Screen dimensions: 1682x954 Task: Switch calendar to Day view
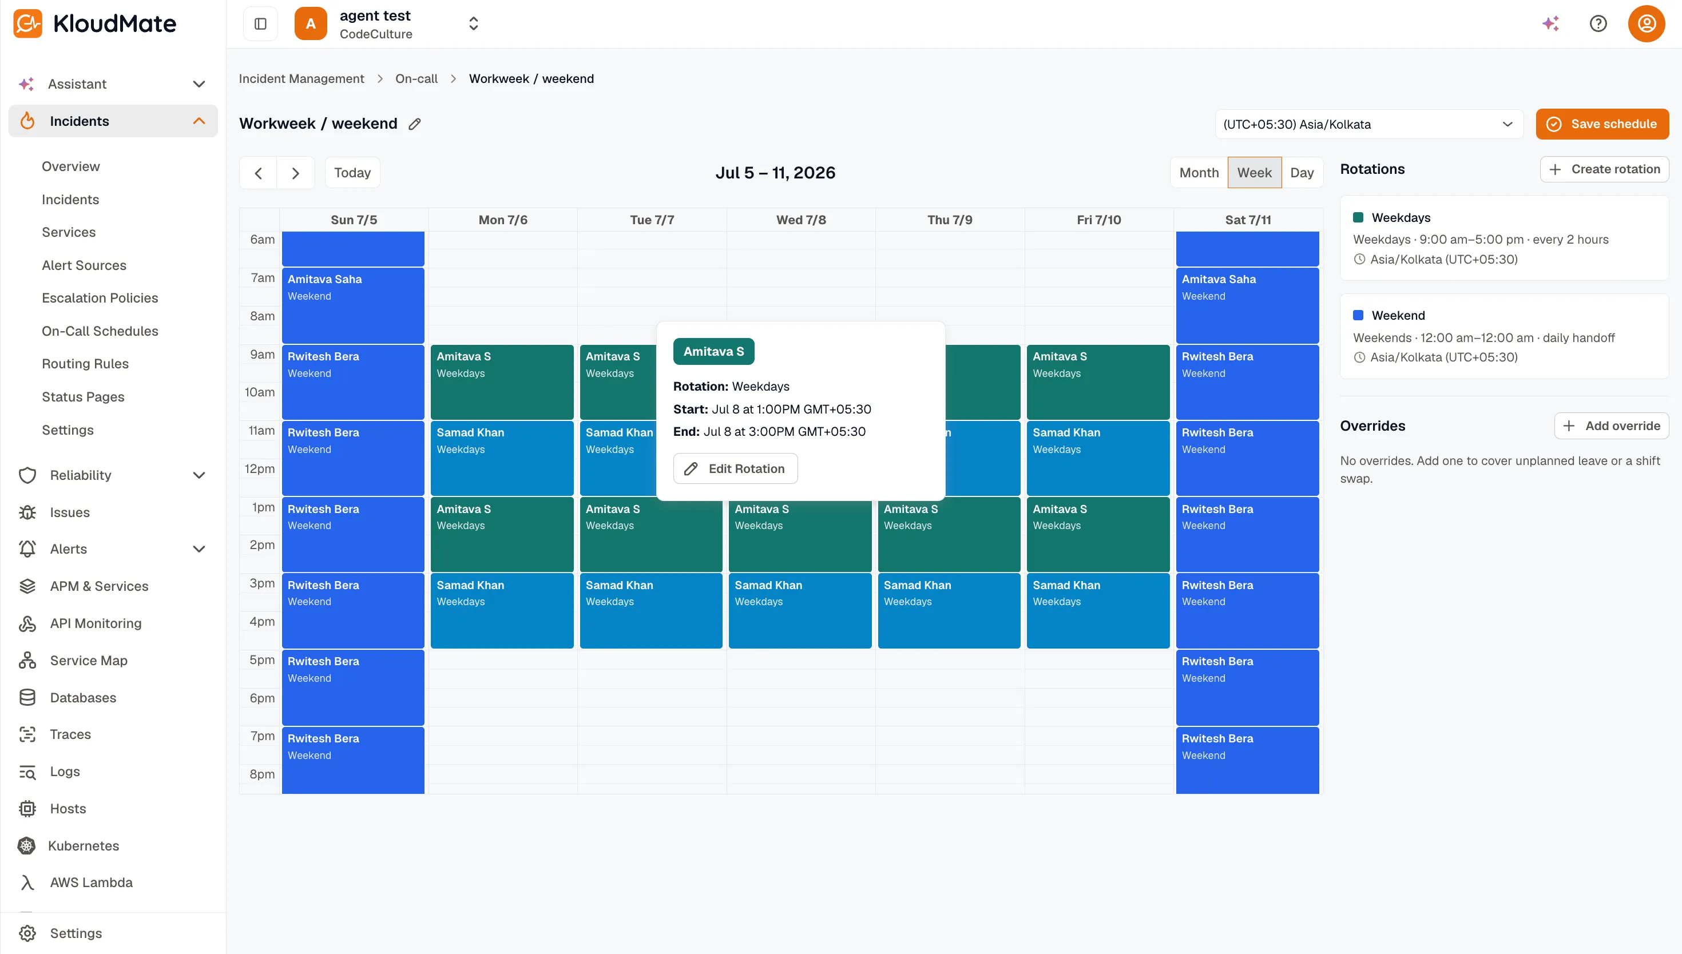(x=1302, y=173)
